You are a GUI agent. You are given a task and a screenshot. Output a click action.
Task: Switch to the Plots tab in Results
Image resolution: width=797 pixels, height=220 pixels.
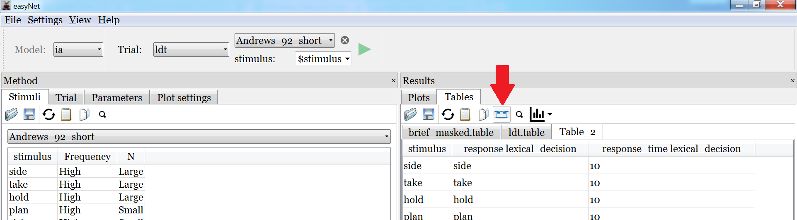click(x=419, y=98)
